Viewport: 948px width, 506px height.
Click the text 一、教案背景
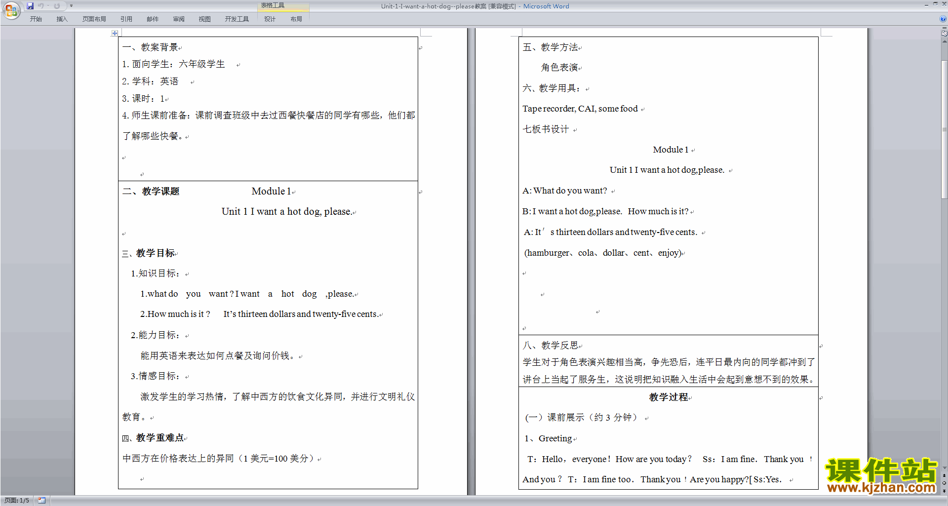tap(150, 47)
